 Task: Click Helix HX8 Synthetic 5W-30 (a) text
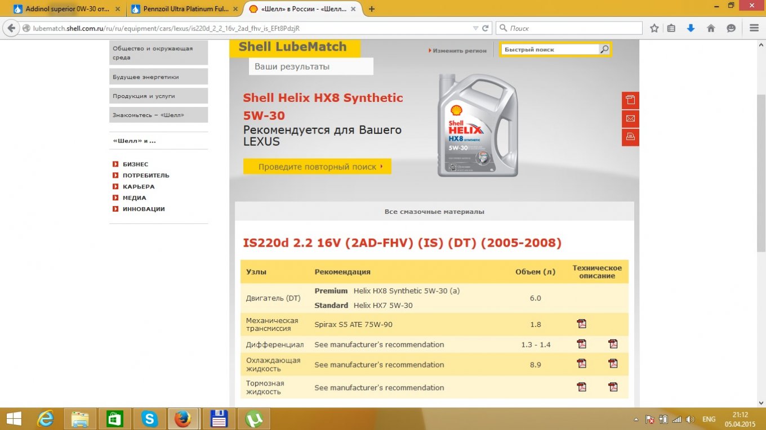407,291
